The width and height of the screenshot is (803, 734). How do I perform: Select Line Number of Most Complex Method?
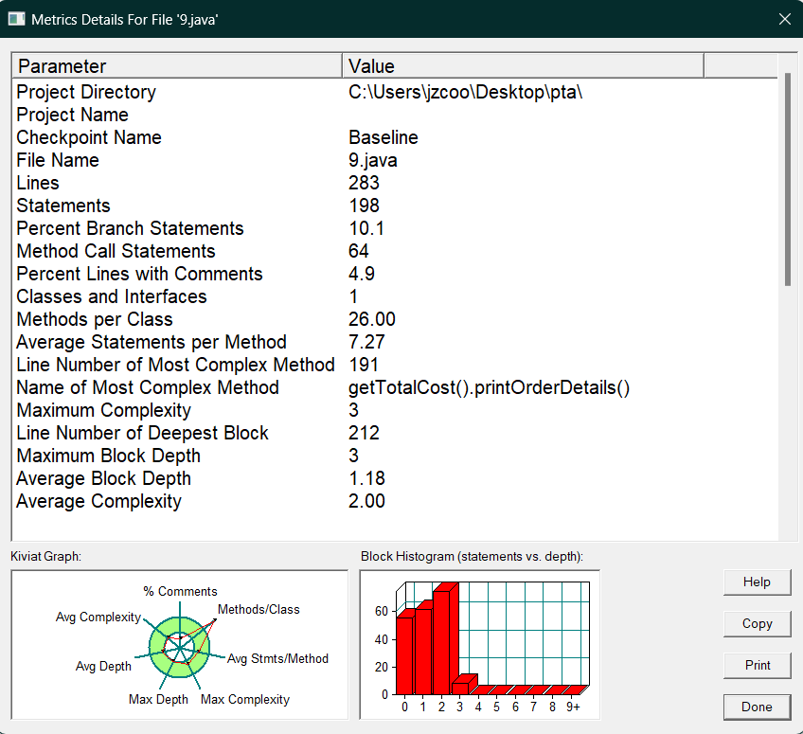pos(394,365)
